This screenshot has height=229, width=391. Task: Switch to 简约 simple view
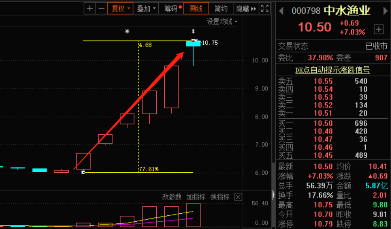pos(221,9)
